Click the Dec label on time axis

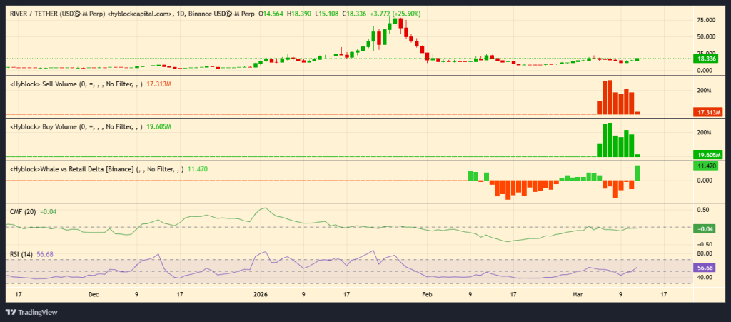pyautogui.click(x=94, y=293)
